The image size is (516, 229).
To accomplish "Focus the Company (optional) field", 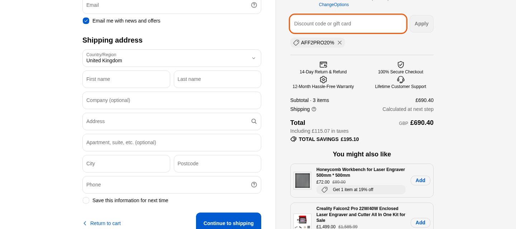I will point(172,100).
